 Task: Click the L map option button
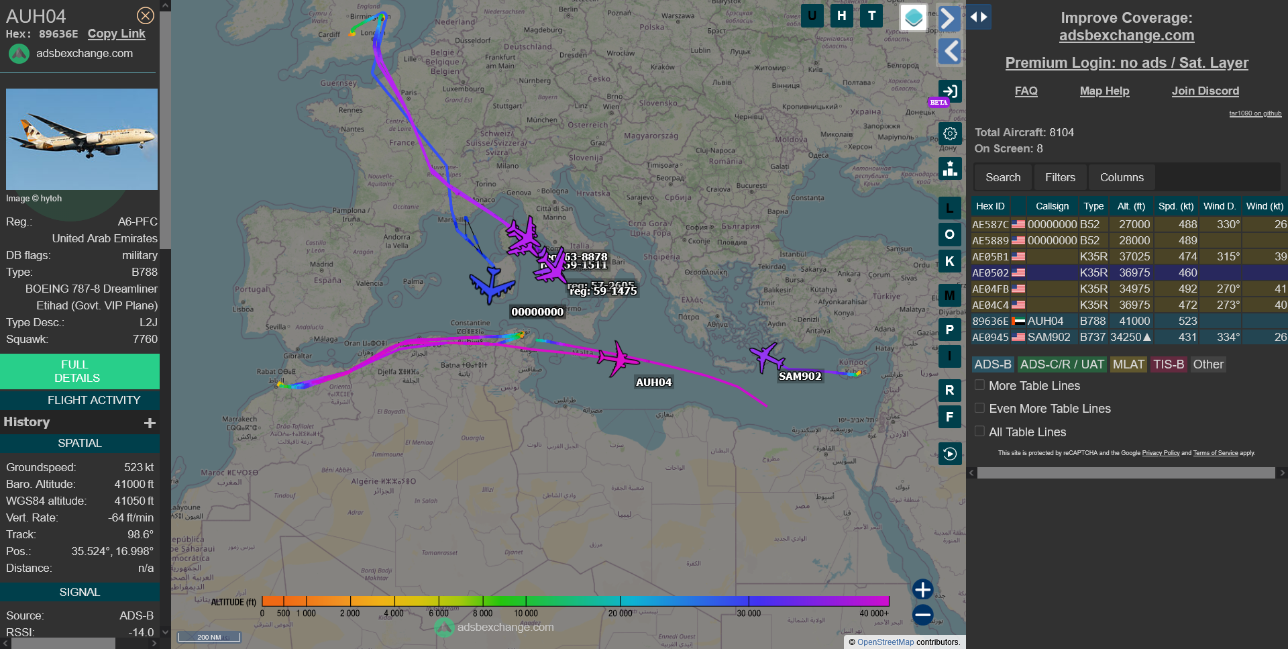point(950,208)
